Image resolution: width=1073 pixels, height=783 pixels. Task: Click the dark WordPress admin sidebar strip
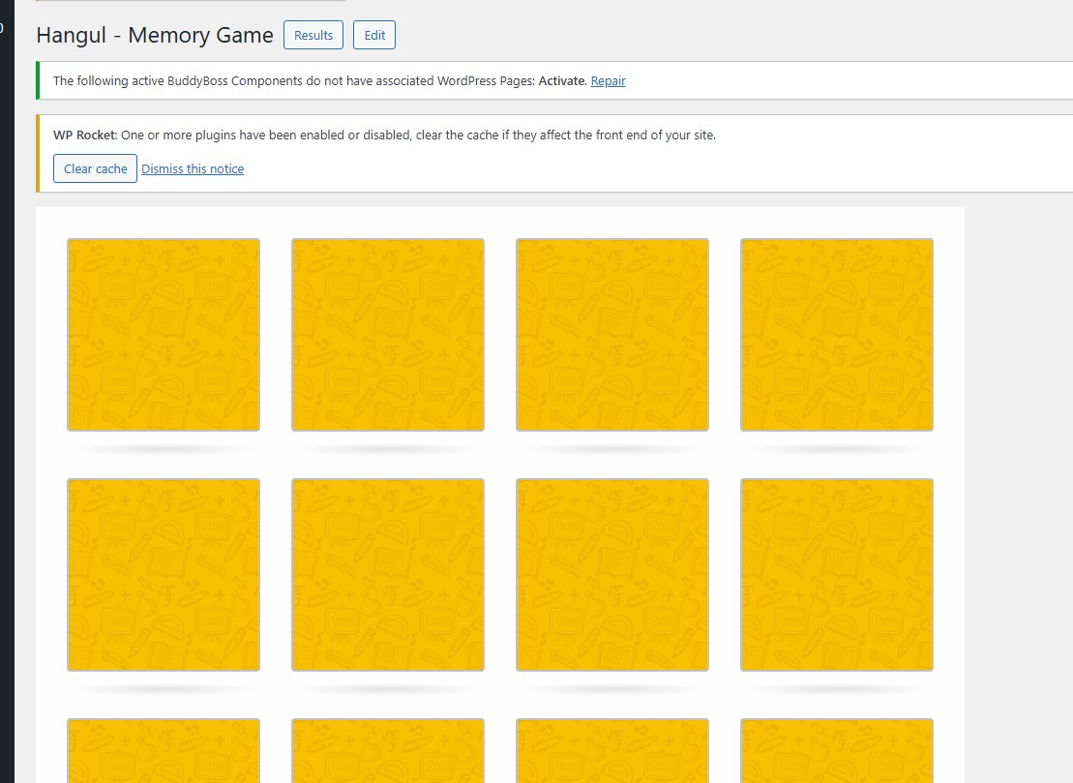pyautogui.click(x=7, y=387)
